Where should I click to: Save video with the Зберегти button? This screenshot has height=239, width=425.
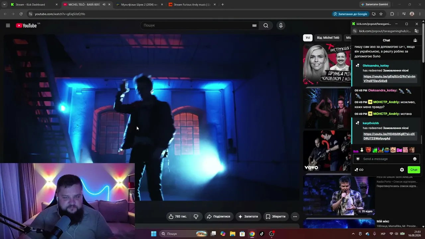[276, 216]
